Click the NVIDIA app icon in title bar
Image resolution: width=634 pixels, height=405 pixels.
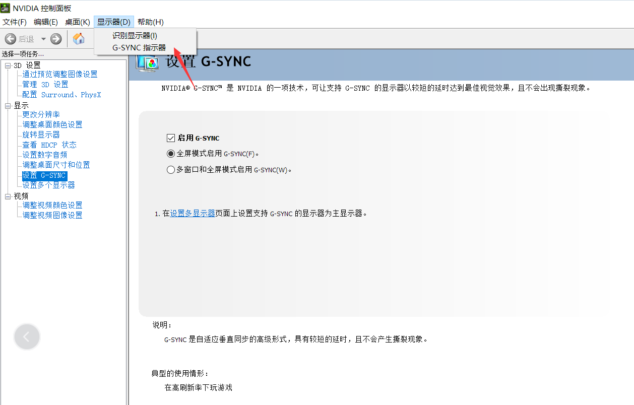(x=5, y=8)
